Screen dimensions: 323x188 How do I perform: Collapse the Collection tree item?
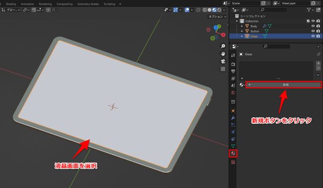237,21
